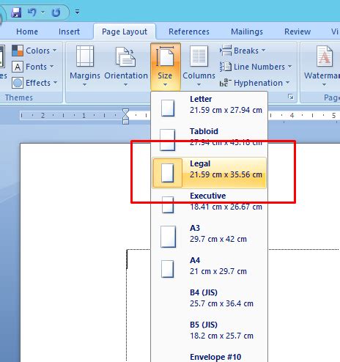340x362 pixels.
Task: Click the theme Fonts icon
Action: (18, 67)
